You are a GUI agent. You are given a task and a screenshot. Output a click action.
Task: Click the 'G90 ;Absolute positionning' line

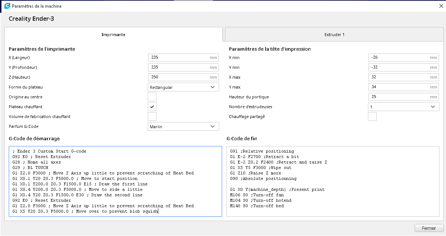click(x=263, y=178)
